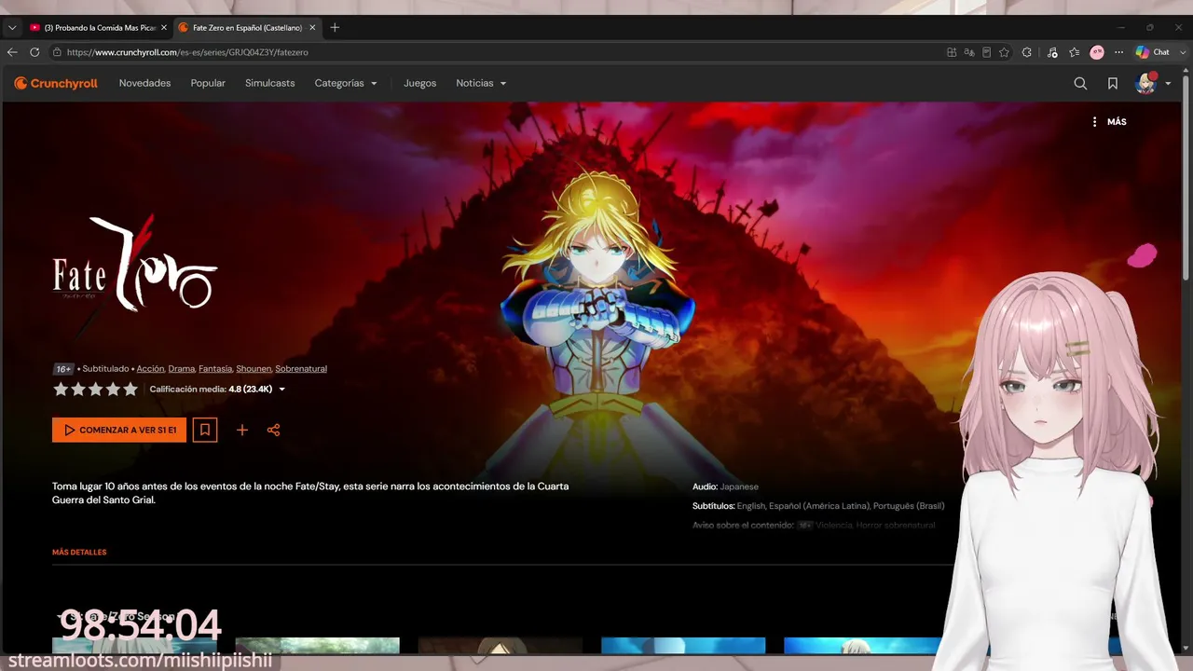
Task: Open immersive reader icon in address bar
Action: tap(987, 52)
